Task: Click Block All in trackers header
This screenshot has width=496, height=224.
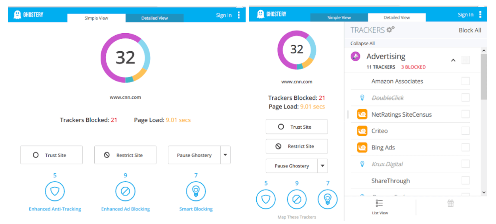Action: 470,30
